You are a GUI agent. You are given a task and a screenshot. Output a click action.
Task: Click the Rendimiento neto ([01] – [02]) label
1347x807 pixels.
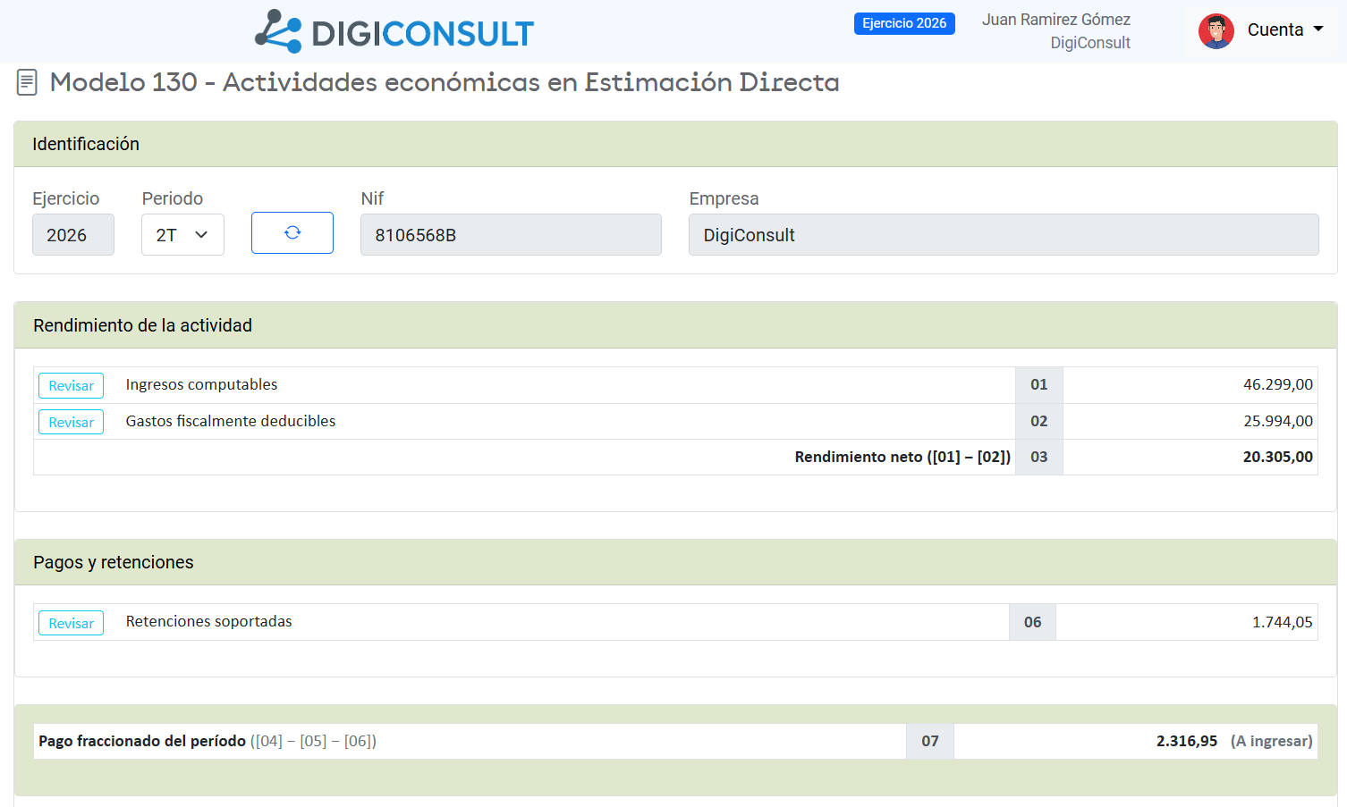[x=902, y=457]
